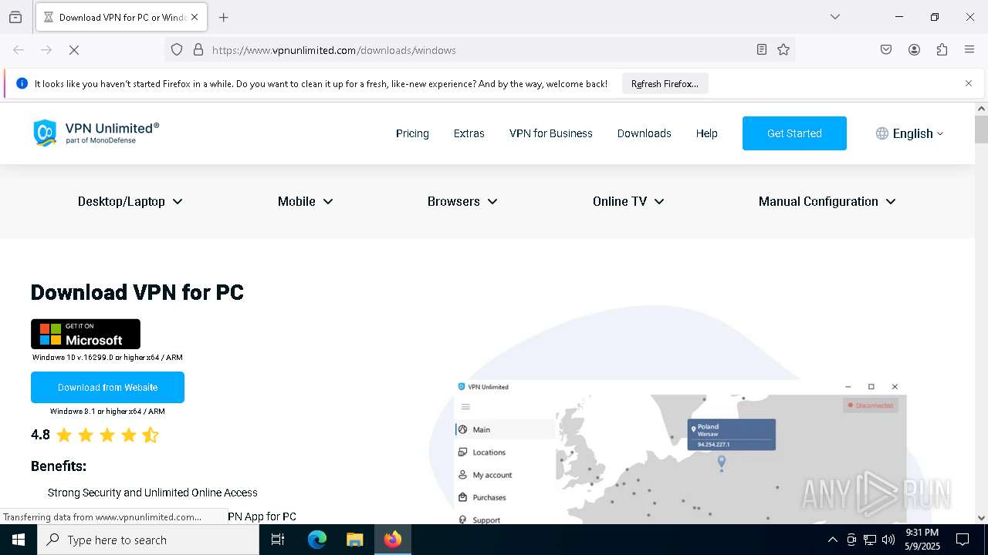Image resolution: width=988 pixels, height=555 pixels.
Task: Click the Get Started button
Action: click(794, 133)
